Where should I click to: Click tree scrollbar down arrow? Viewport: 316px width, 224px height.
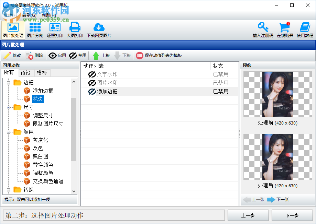click(x=74, y=191)
